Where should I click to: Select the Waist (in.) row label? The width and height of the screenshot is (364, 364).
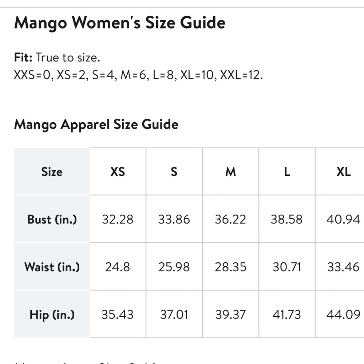(52, 267)
